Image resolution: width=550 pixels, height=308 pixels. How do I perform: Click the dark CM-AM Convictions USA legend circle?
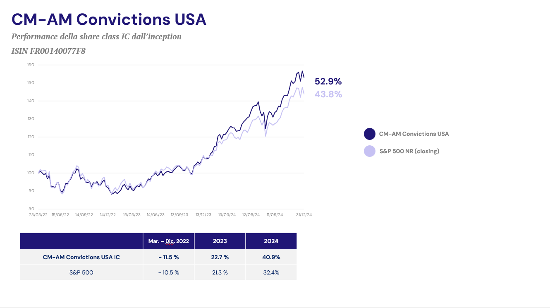369,134
